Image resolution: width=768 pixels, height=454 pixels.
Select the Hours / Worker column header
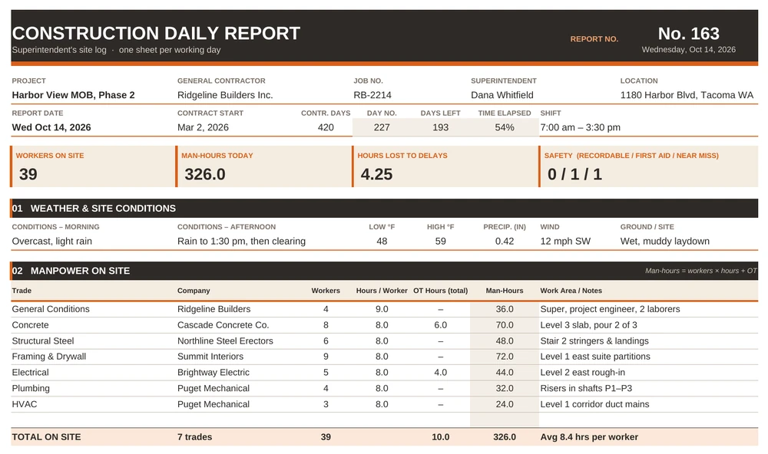pyautogui.click(x=382, y=291)
